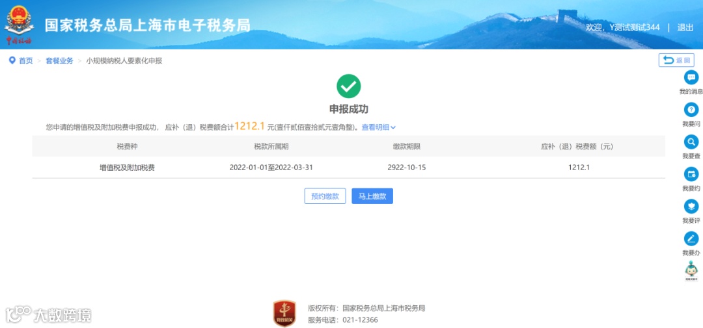This screenshot has height=328, width=703.
Task: Open 我要评 rating icon
Action: [x=691, y=207]
